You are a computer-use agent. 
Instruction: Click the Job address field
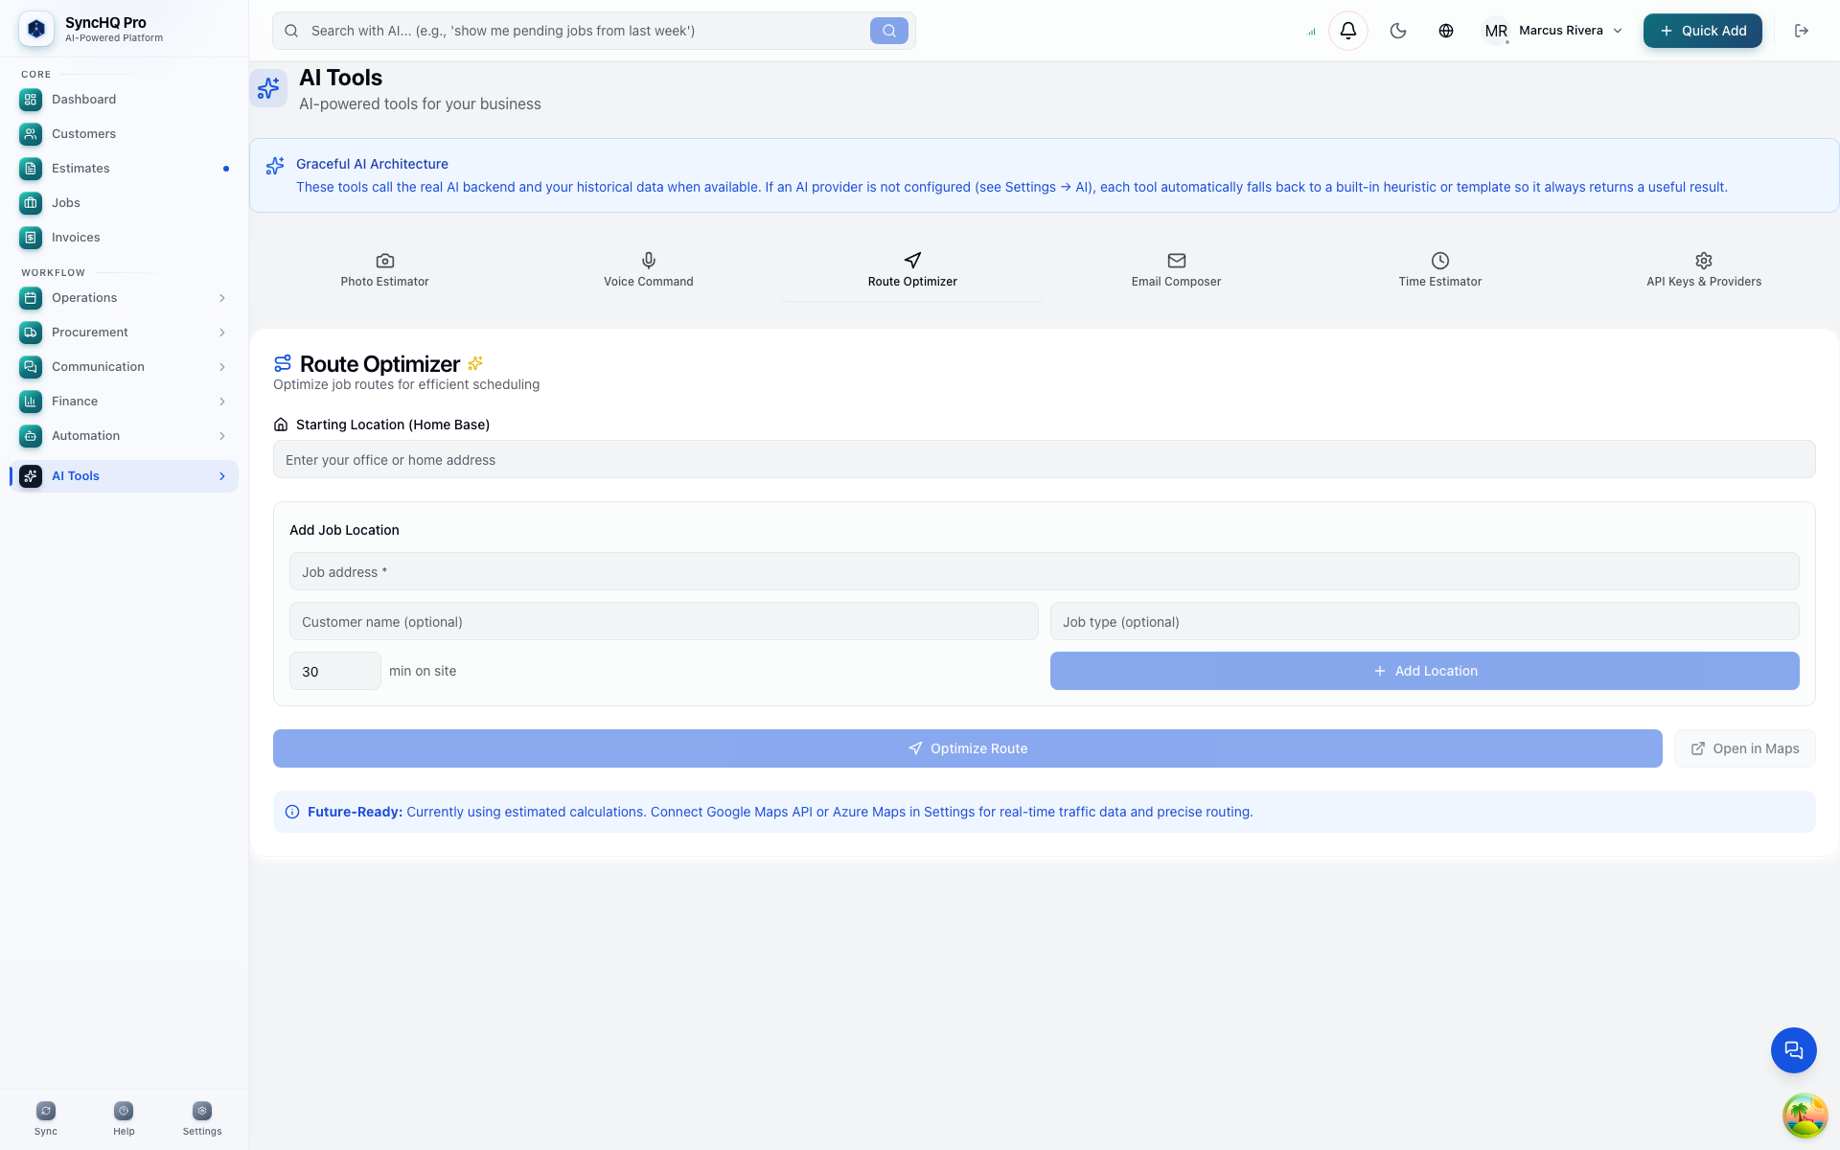[1044, 572]
